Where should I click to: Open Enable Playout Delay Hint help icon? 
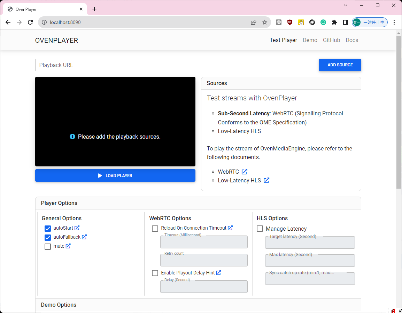pos(219,273)
